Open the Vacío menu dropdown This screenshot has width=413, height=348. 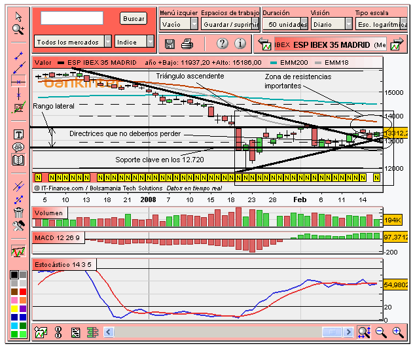(x=179, y=24)
